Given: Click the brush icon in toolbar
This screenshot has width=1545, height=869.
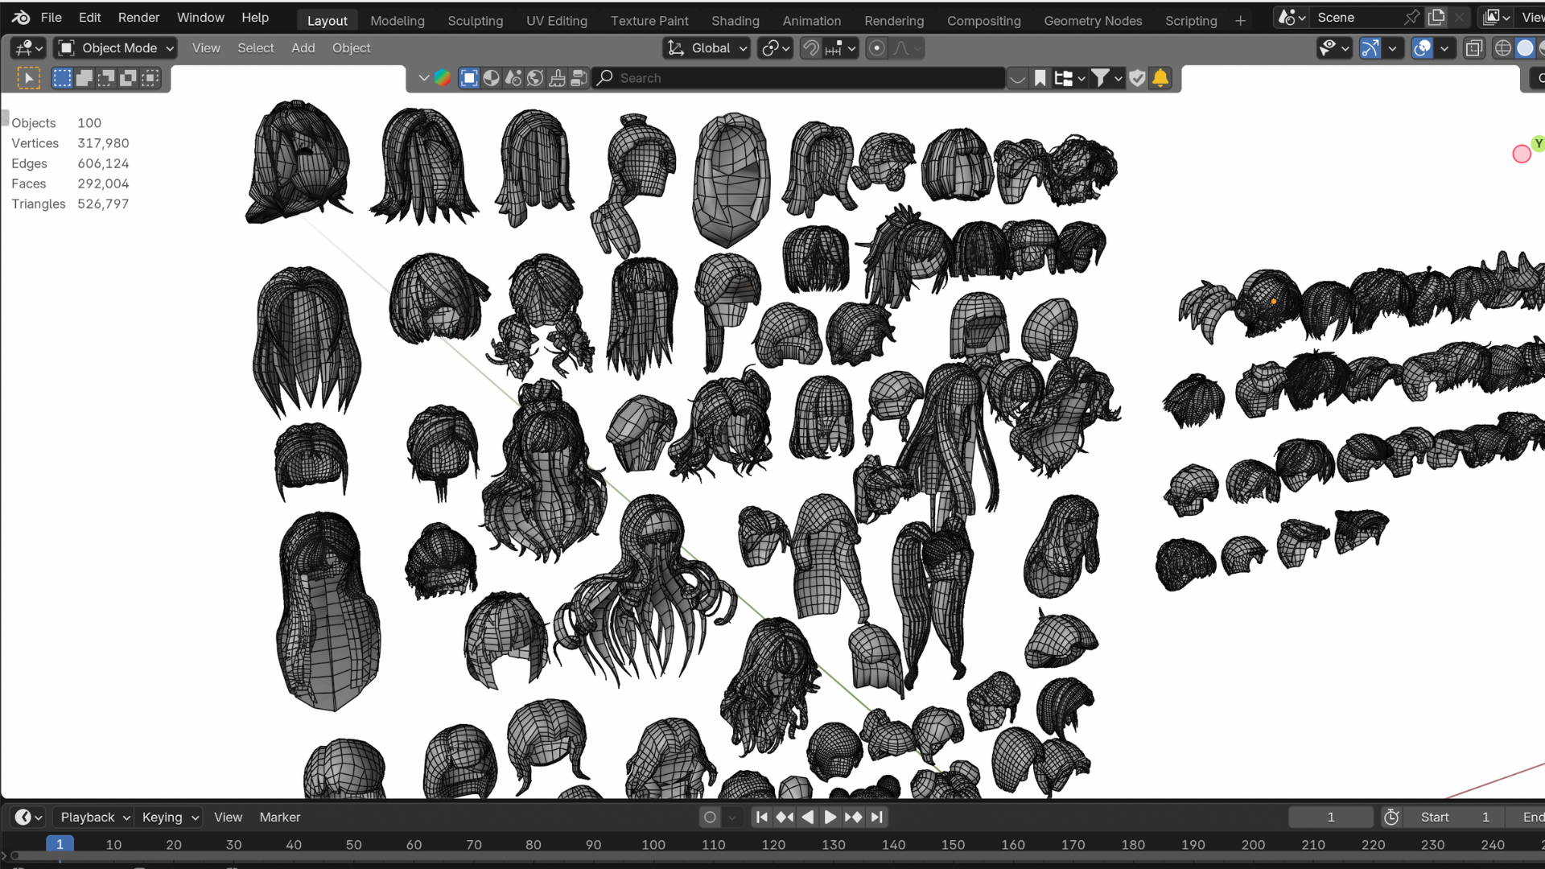Looking at the screenshot, I should (557, 78).
